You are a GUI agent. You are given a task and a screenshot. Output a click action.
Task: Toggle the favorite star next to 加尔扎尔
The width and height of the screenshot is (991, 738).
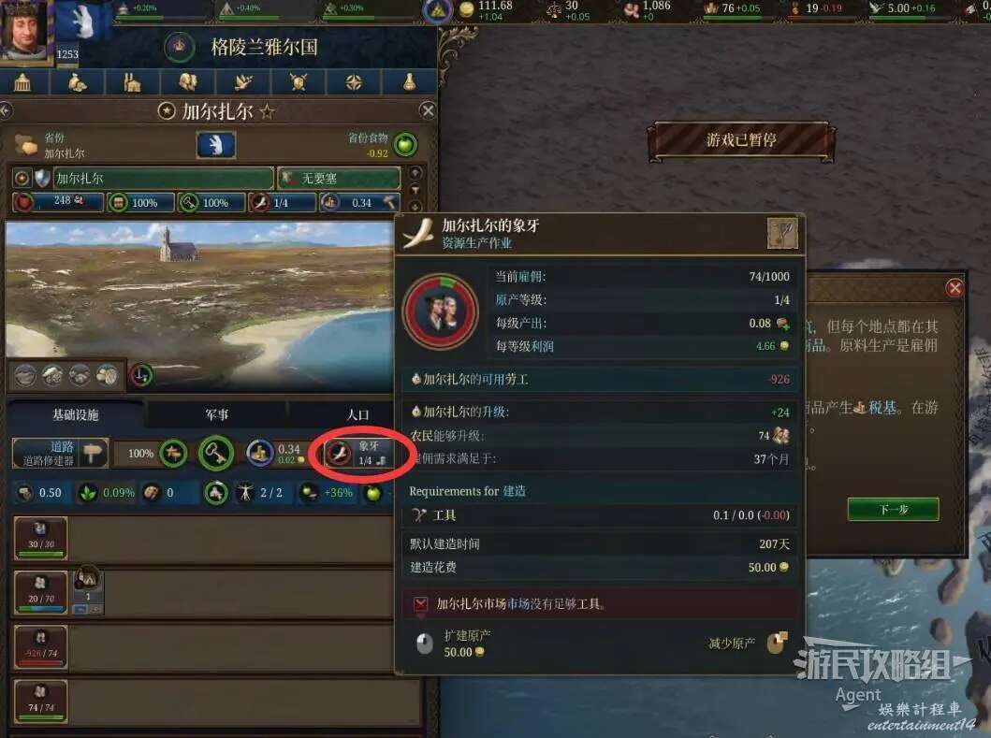tap(268, 112)
